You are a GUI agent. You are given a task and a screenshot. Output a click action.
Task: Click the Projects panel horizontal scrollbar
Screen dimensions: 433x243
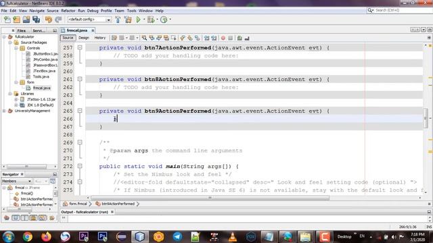[x=26, y=167]
